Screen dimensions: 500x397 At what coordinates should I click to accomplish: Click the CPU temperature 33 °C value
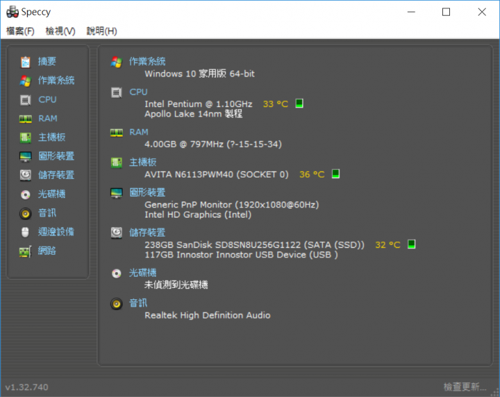[x=276, y=104]
